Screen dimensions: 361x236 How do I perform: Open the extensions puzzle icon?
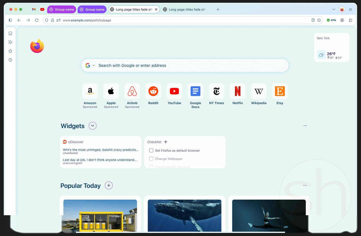click(x=350, y=20)
